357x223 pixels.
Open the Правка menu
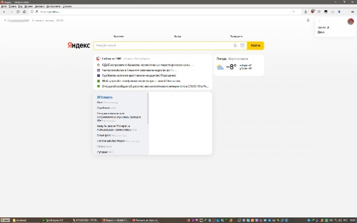[x=12, y=6]
